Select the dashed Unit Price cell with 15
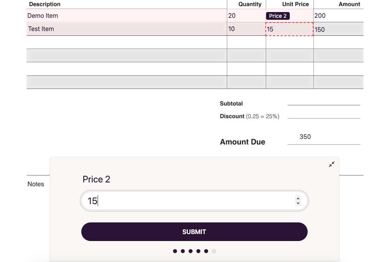Image resolution: width=387 pixels, height=262 pixels. point(289,29)
